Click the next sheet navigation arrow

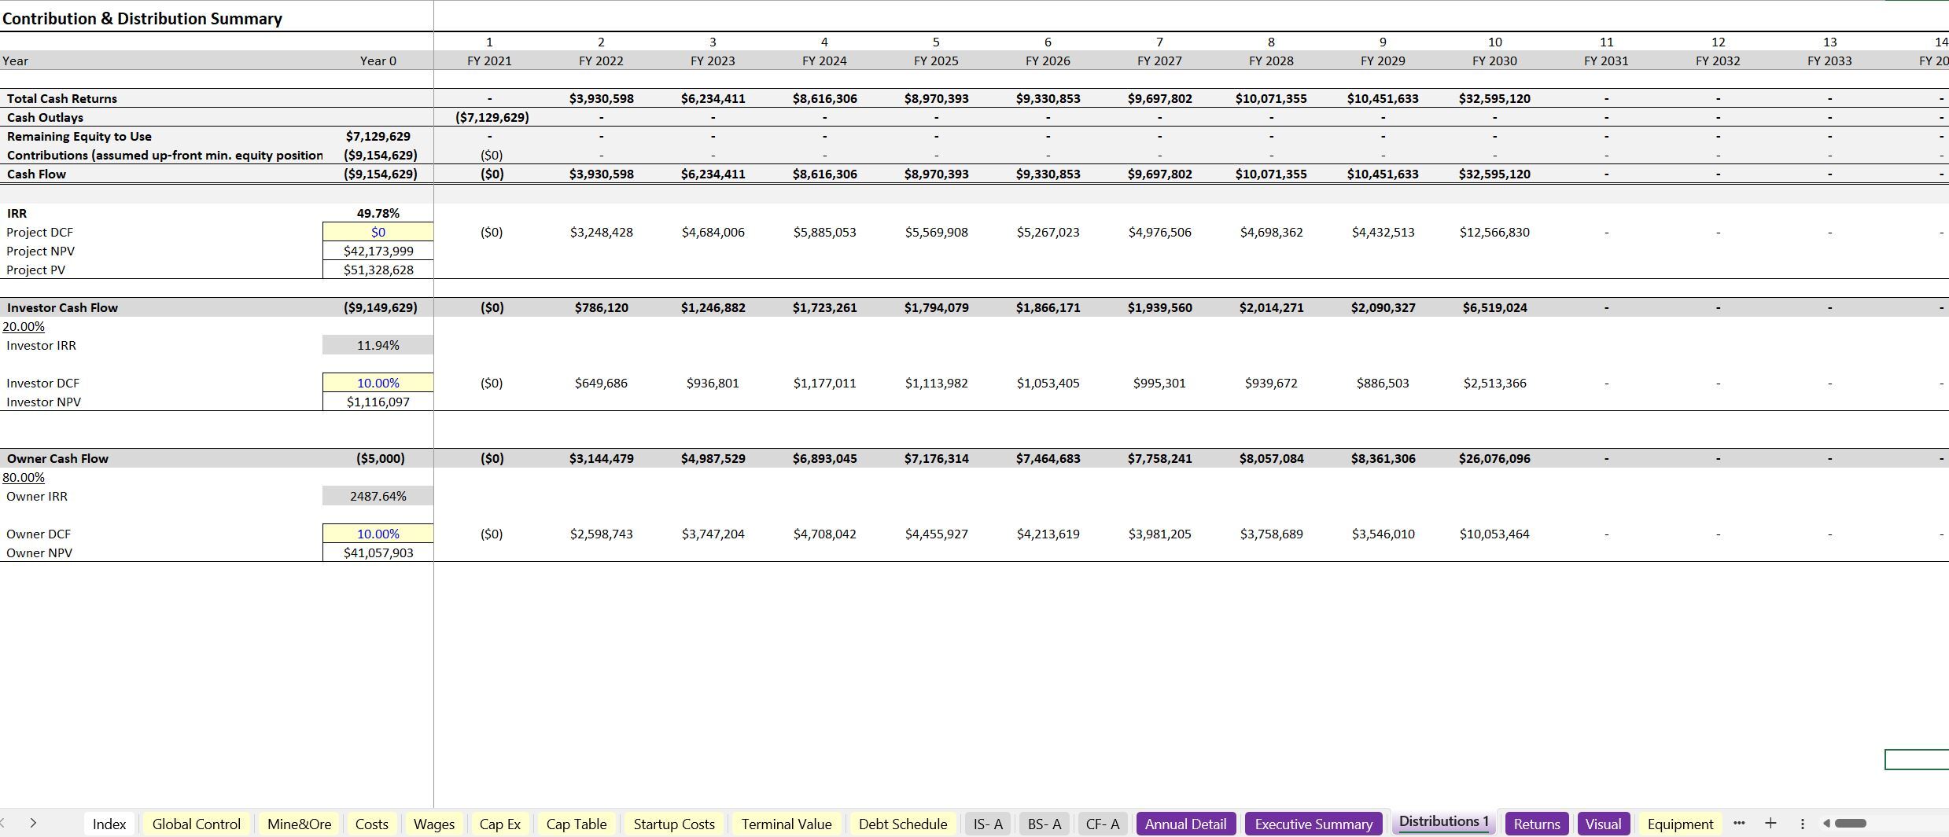click(34, 824)
